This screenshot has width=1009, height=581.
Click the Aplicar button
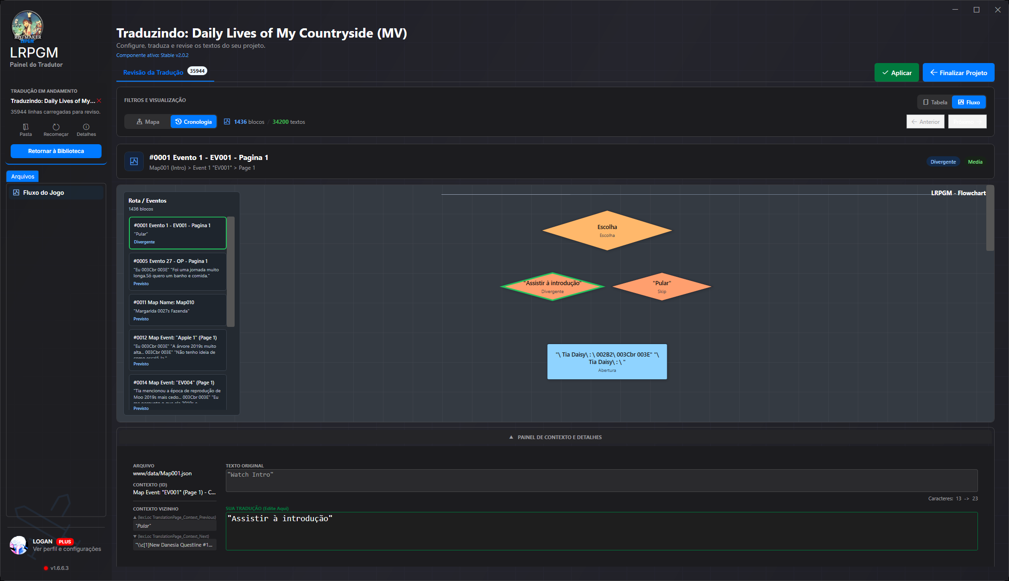tap(896, 72)
